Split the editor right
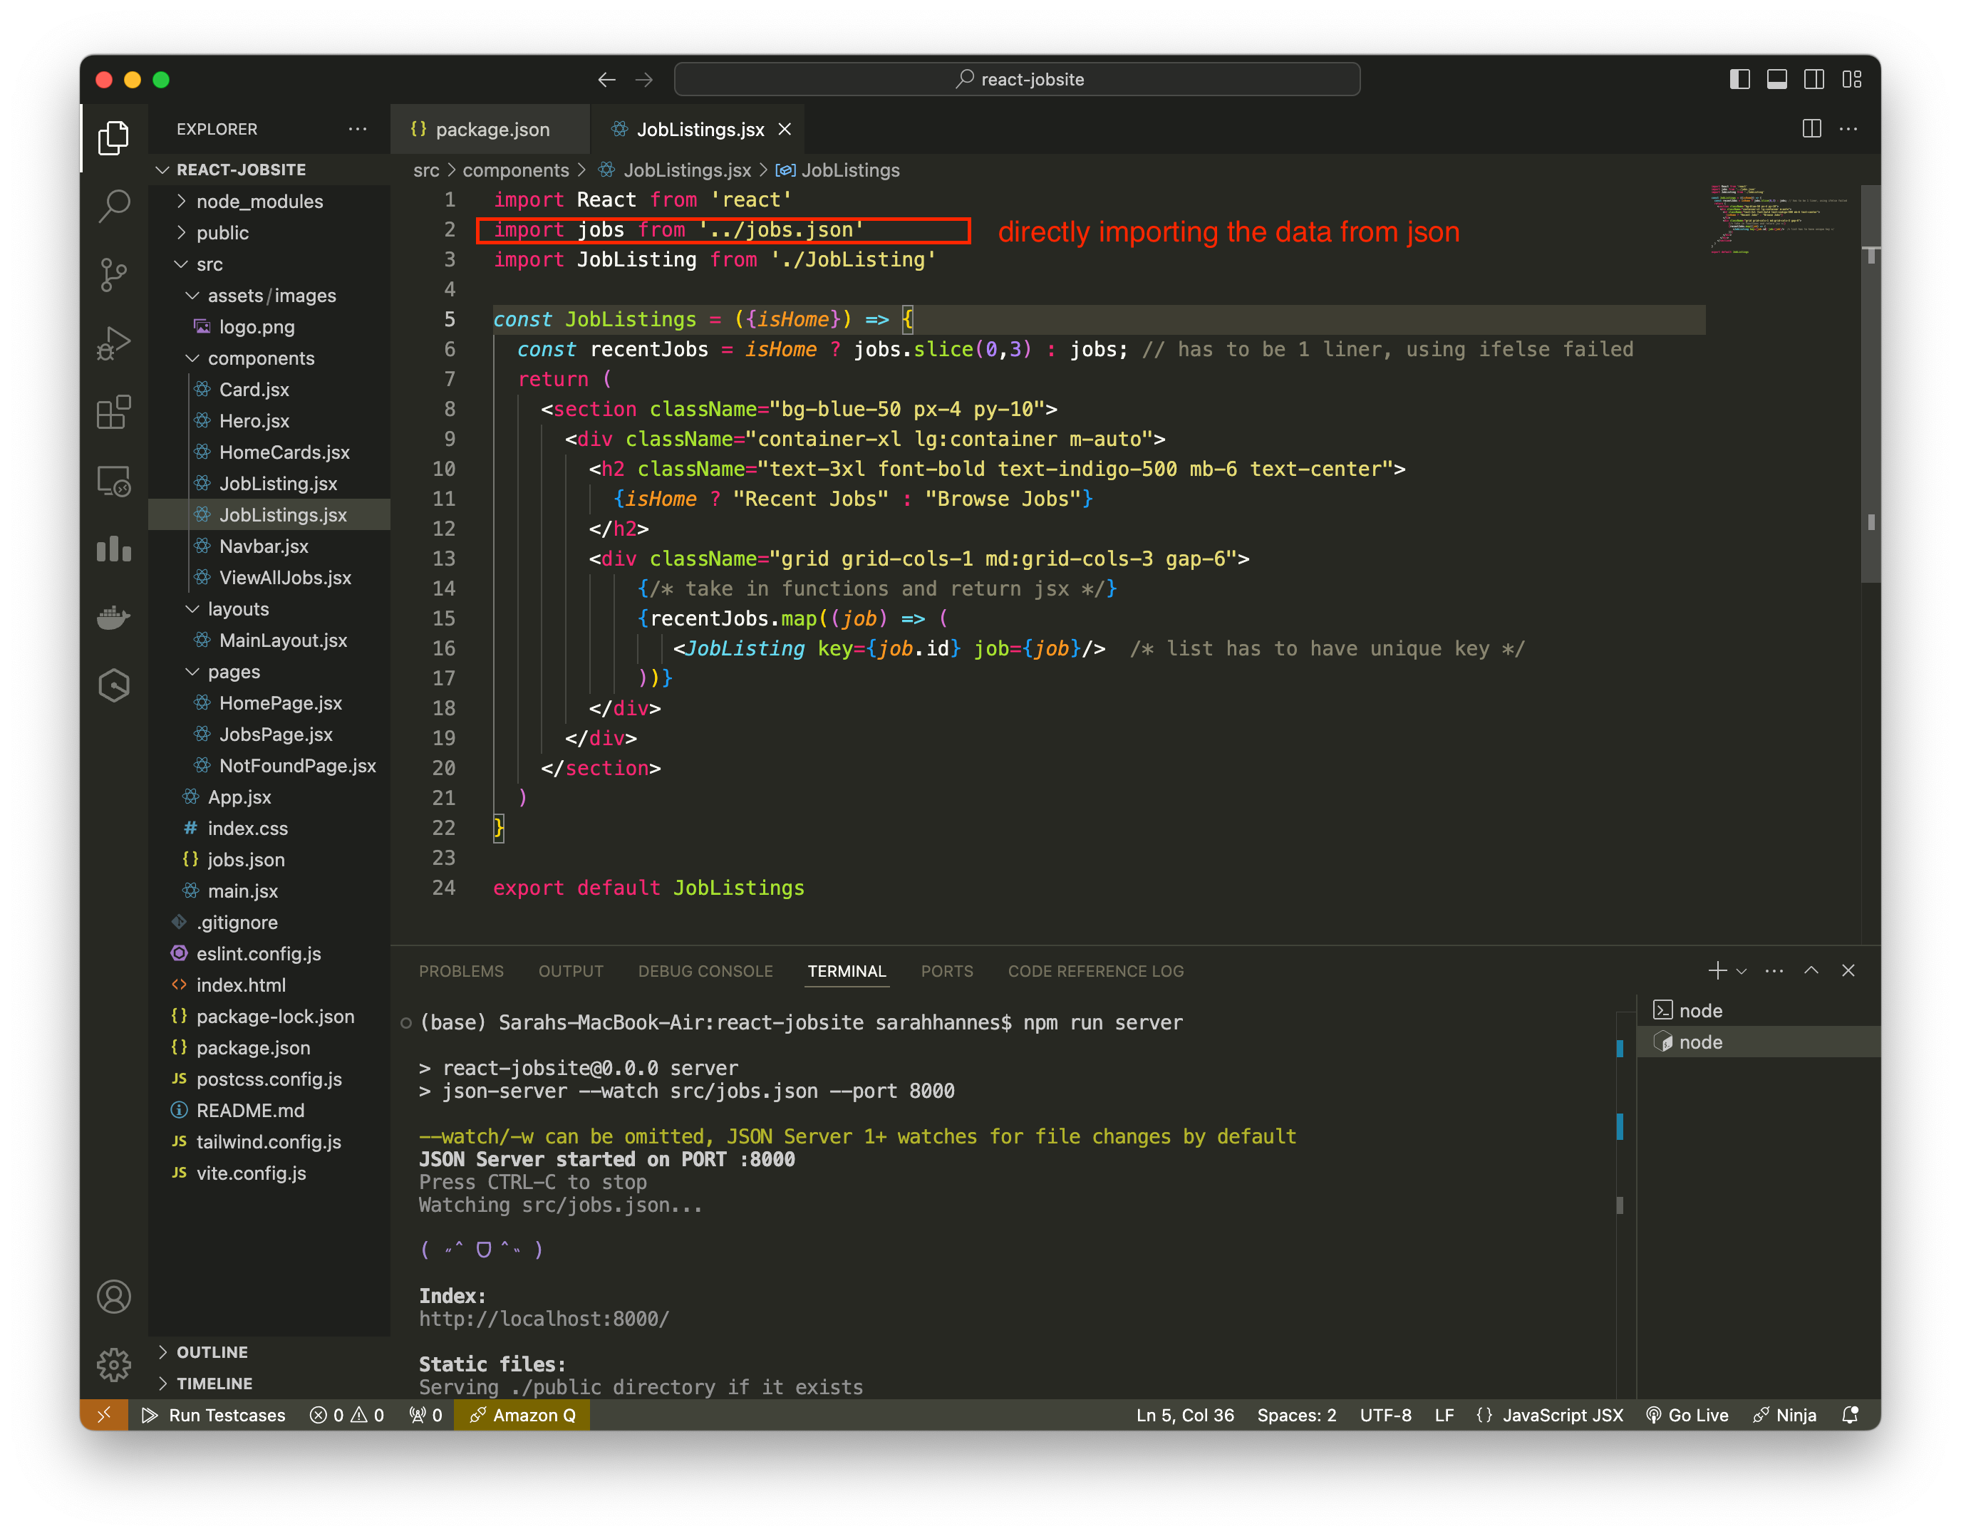This screenshot has width=1961, height=1536. pos(1811,129)
